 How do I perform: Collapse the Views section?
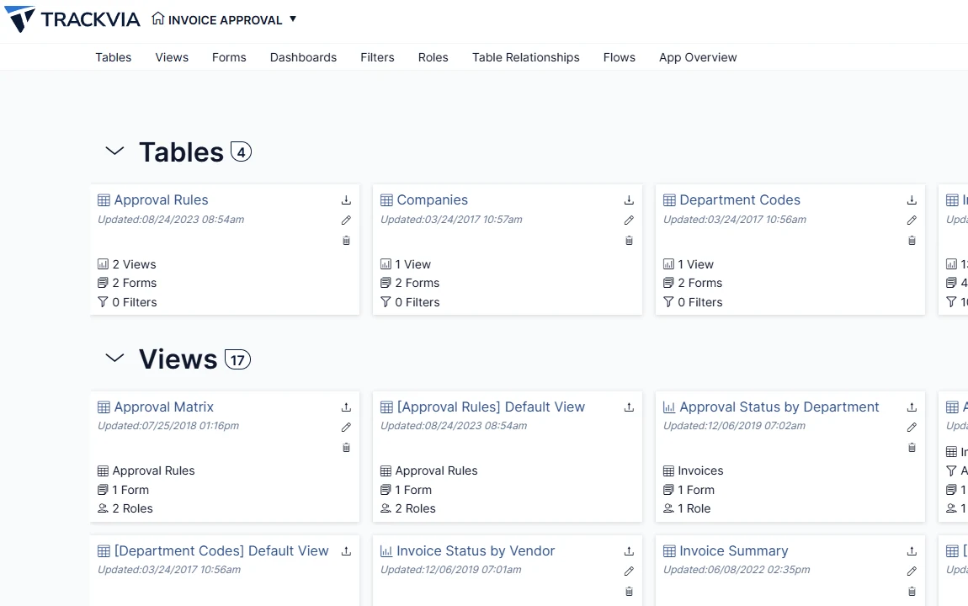coord(114,358)
